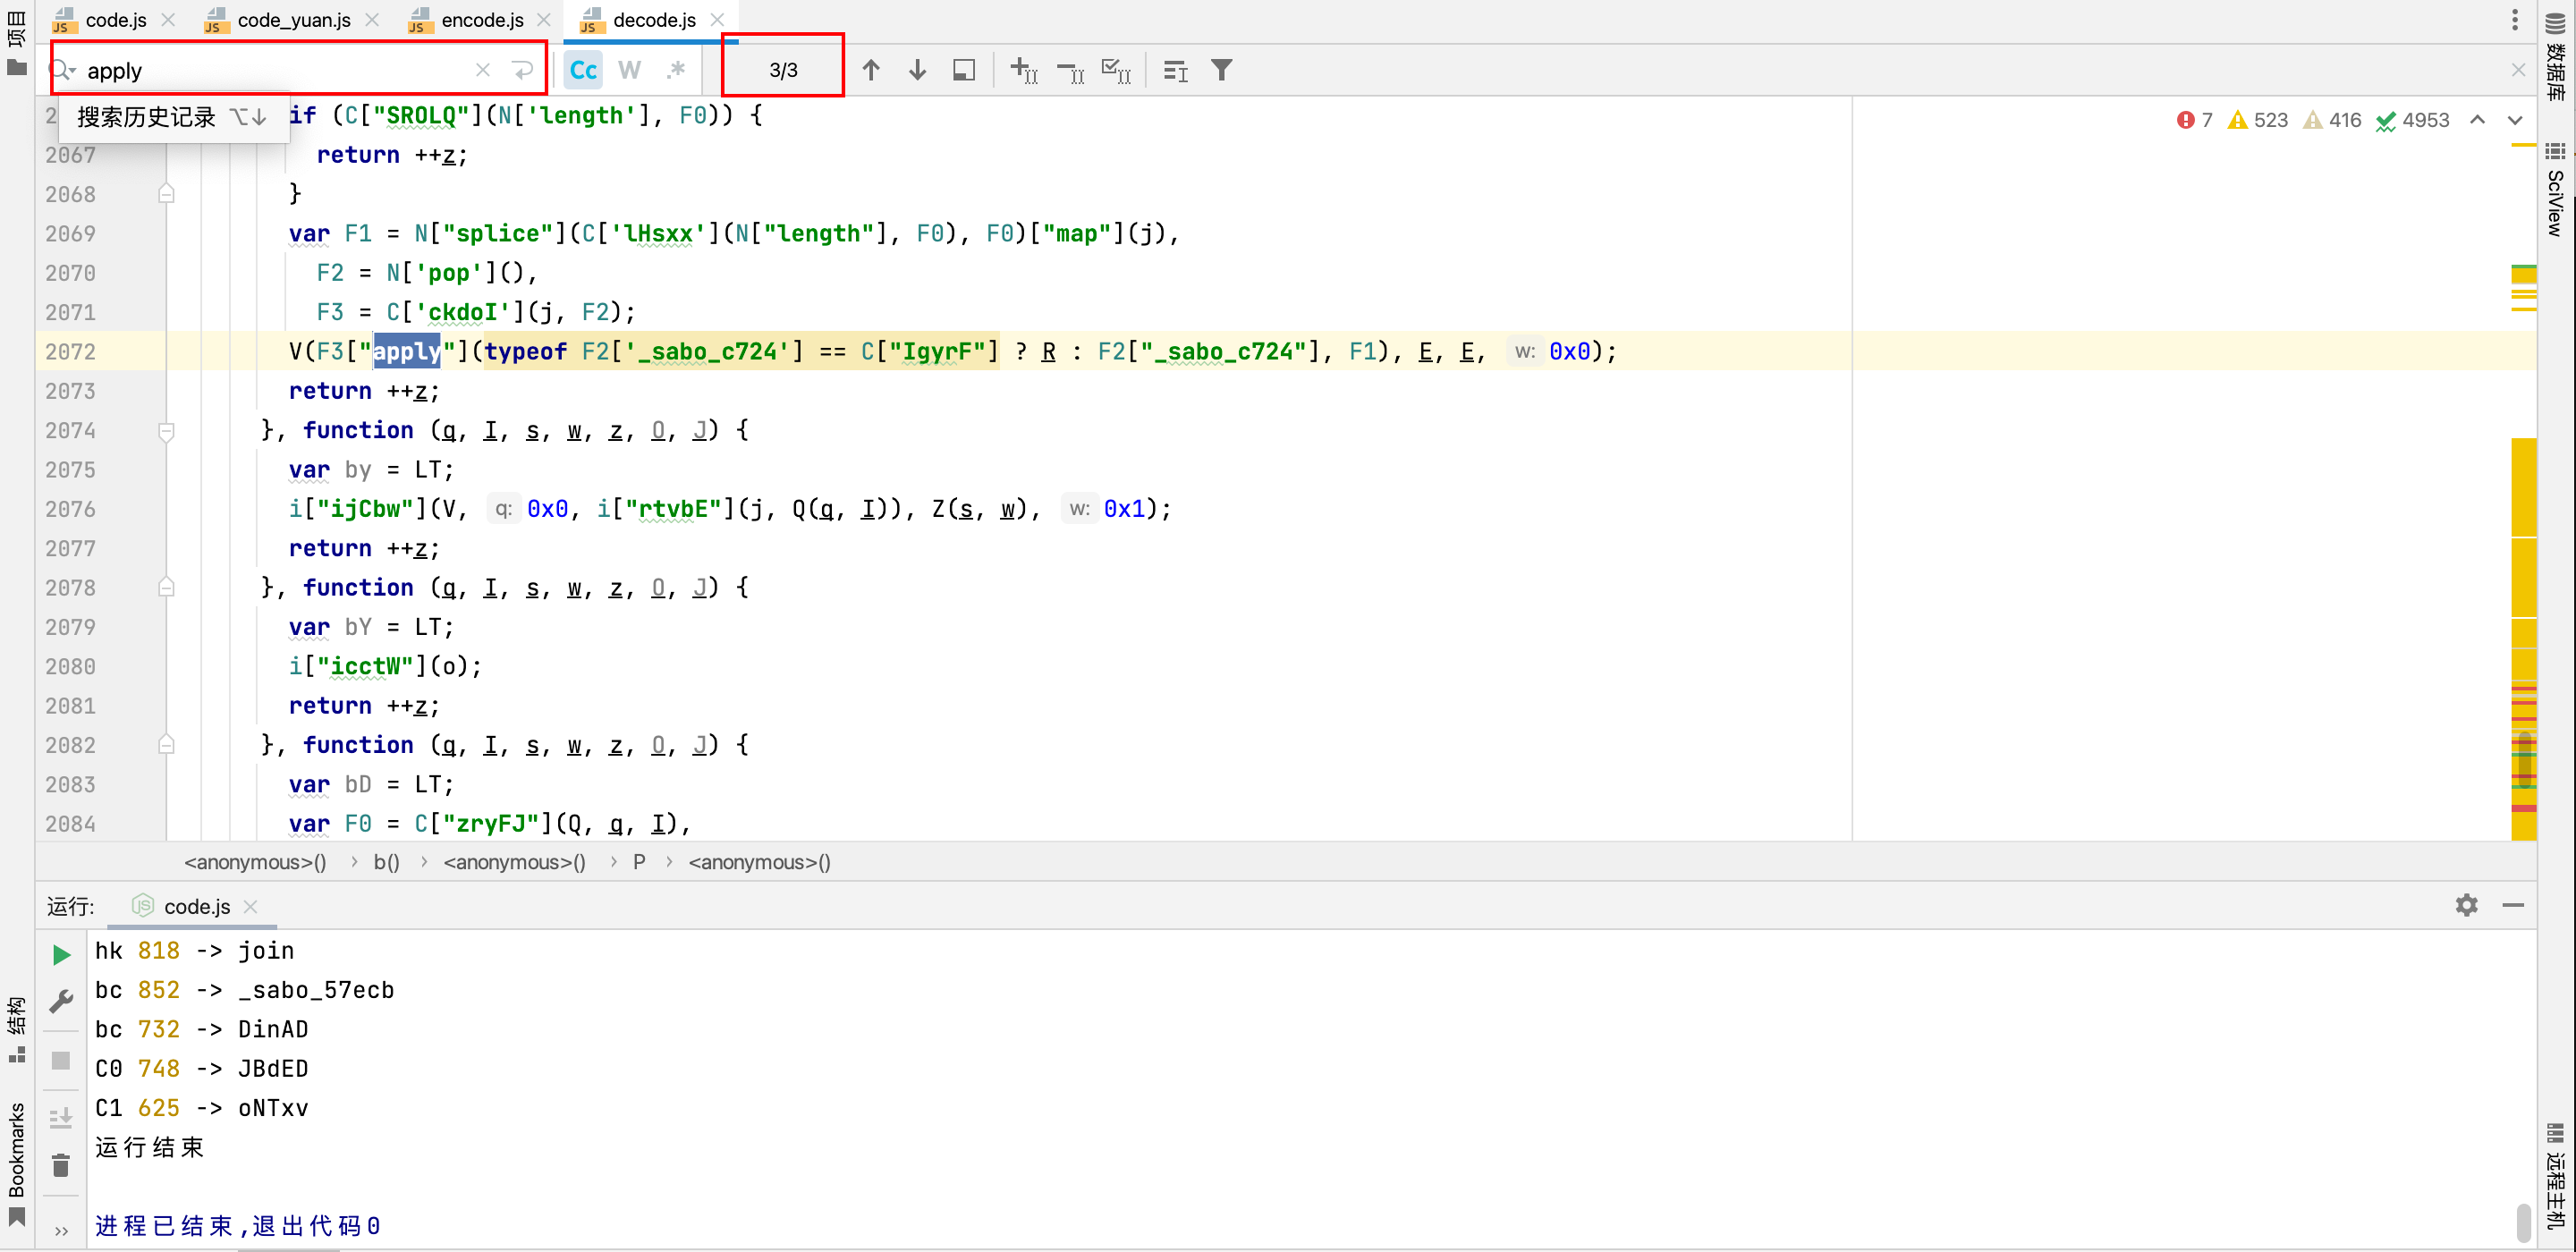This screenshot has height=1252, width=2576.
Task: Open search in find window icon
Action: (964, 70)
